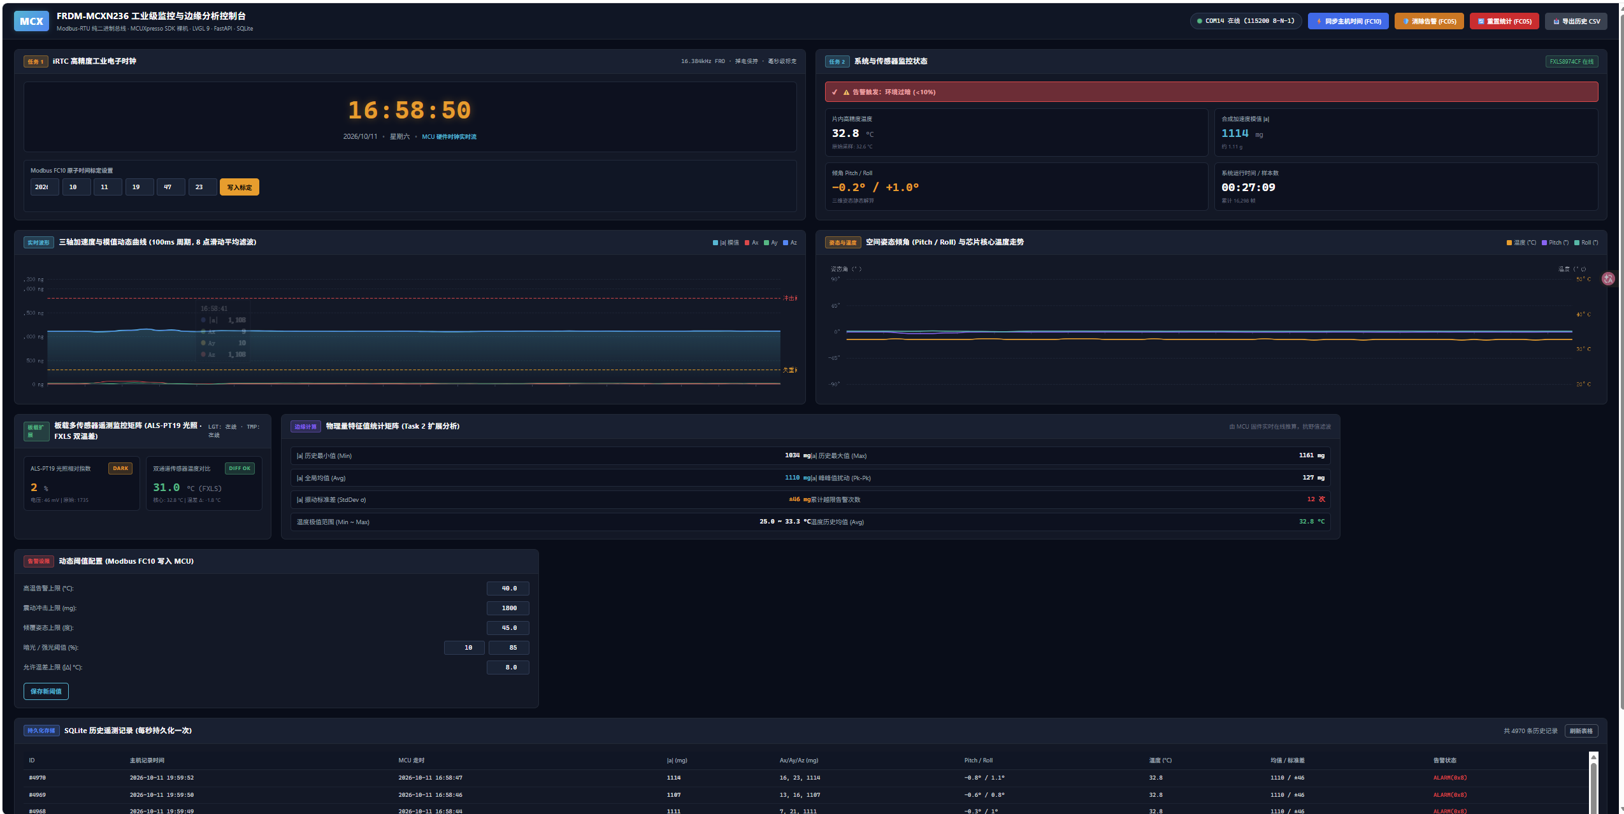Edit the vibration shock limit 1800
1624x814 pixels.
click(x=508, y=608)
